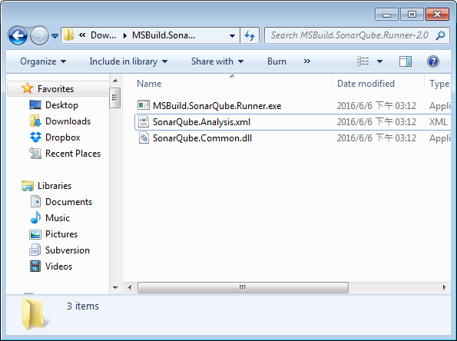Screen dimensions: 457x341
Task: Show more toolbar commands chevron
Action: [307, 61]
